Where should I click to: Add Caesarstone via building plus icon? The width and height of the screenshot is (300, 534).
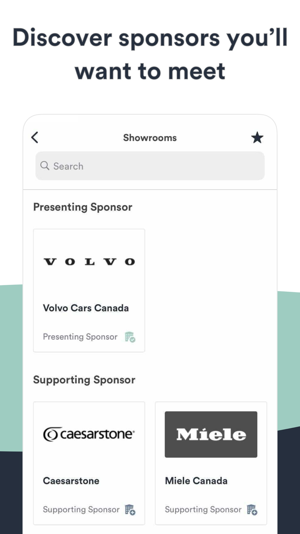[130, 510]
